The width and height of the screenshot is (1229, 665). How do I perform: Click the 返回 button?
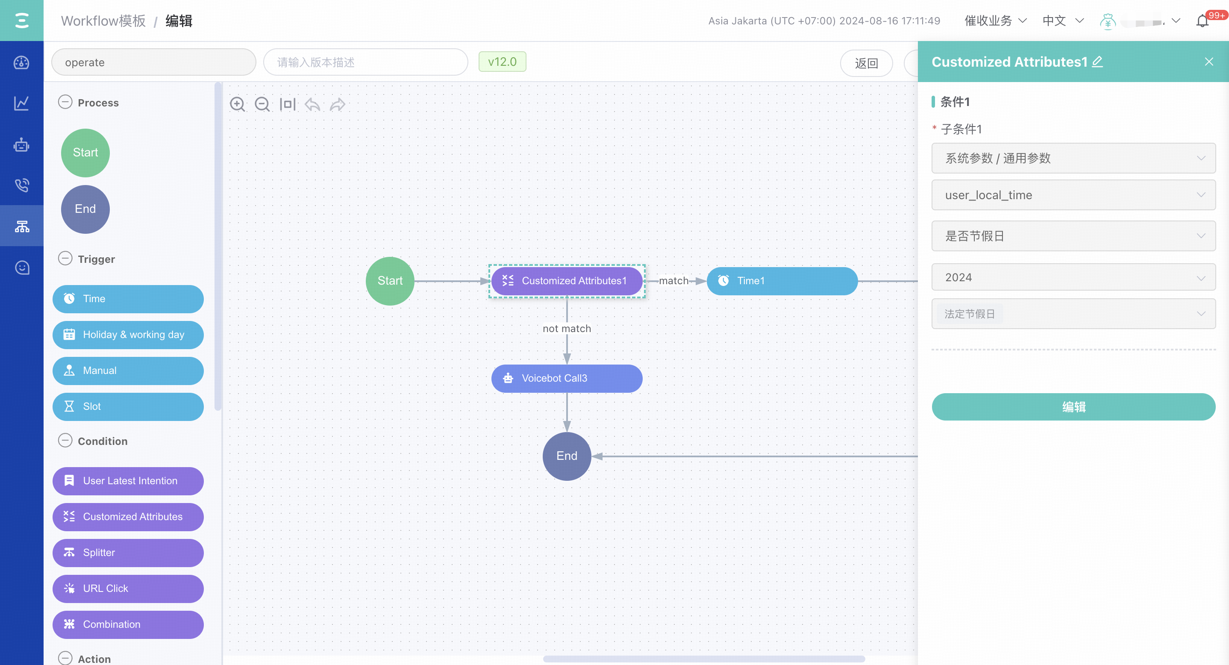coord(866,63)
